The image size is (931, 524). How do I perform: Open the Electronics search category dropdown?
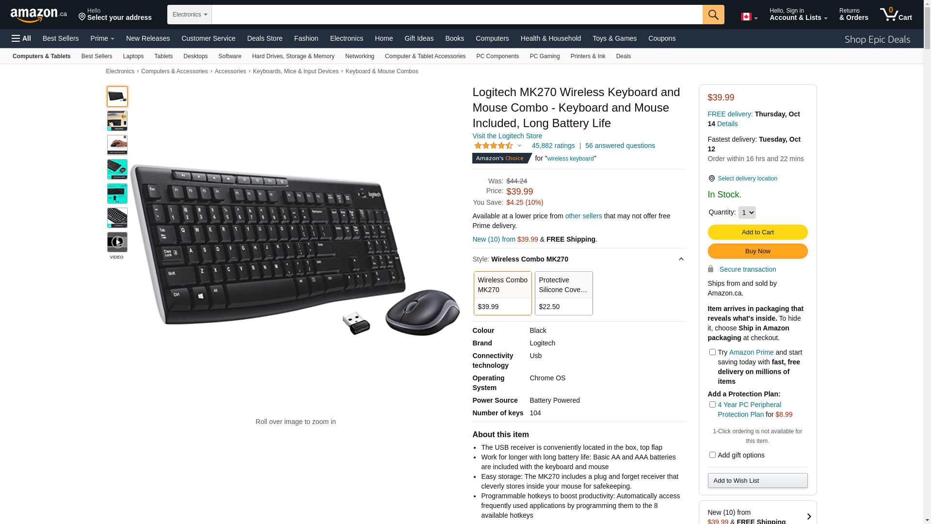[190, 15]
